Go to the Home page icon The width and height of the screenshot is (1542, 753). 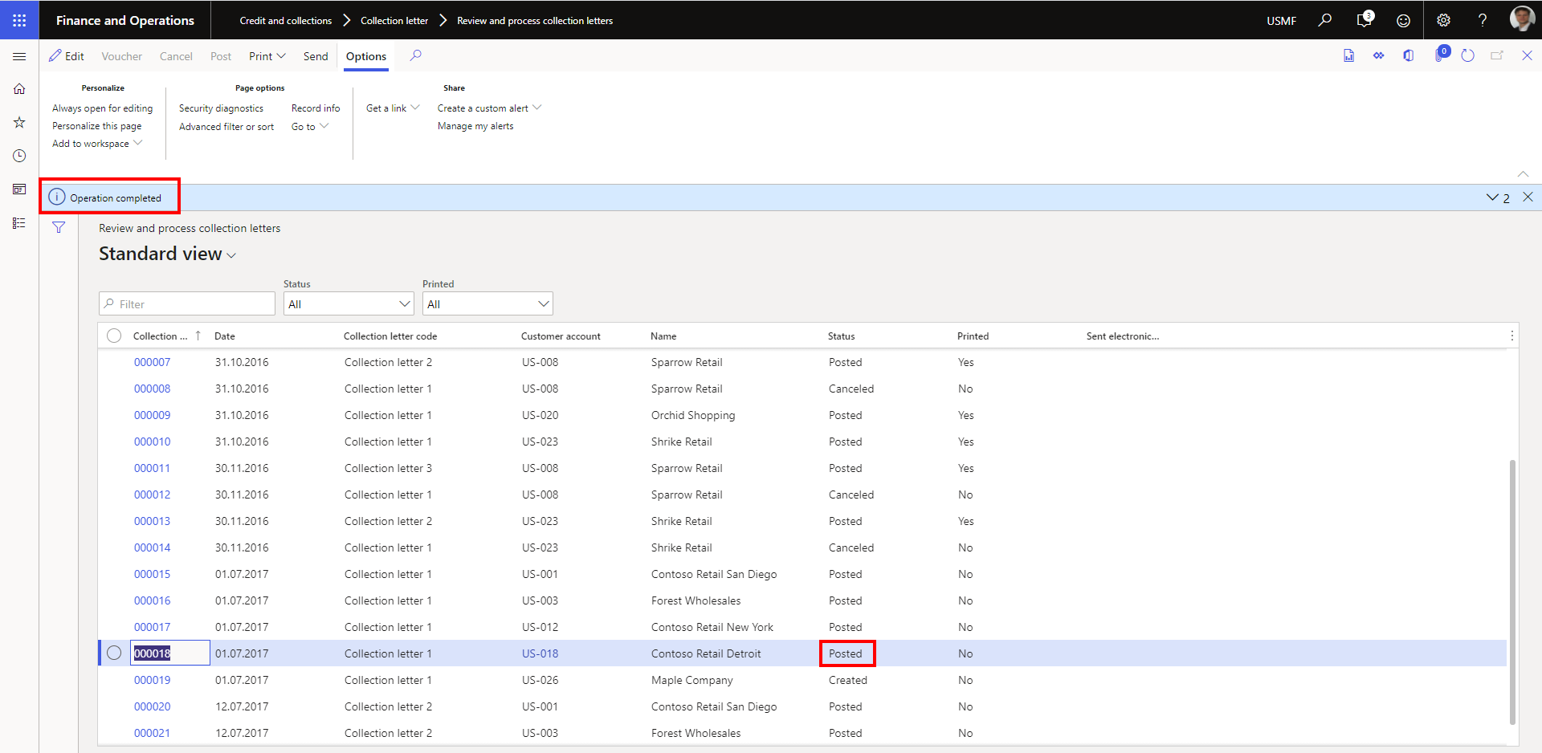pyautogui.click(x=19, y=89)
